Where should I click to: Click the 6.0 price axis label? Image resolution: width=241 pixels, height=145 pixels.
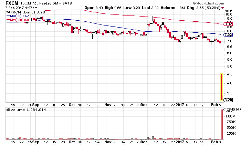pyautogui.click(x=230, y=53)
